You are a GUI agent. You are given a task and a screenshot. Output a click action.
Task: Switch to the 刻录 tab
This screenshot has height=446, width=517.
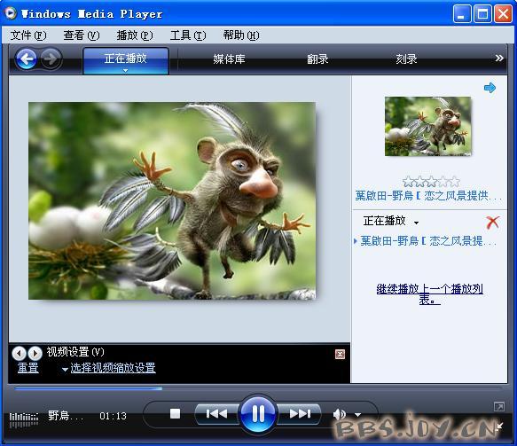[406, 59]
